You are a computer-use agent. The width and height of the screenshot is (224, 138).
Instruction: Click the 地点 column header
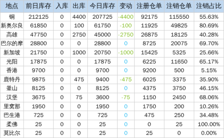tap(12, 6)
